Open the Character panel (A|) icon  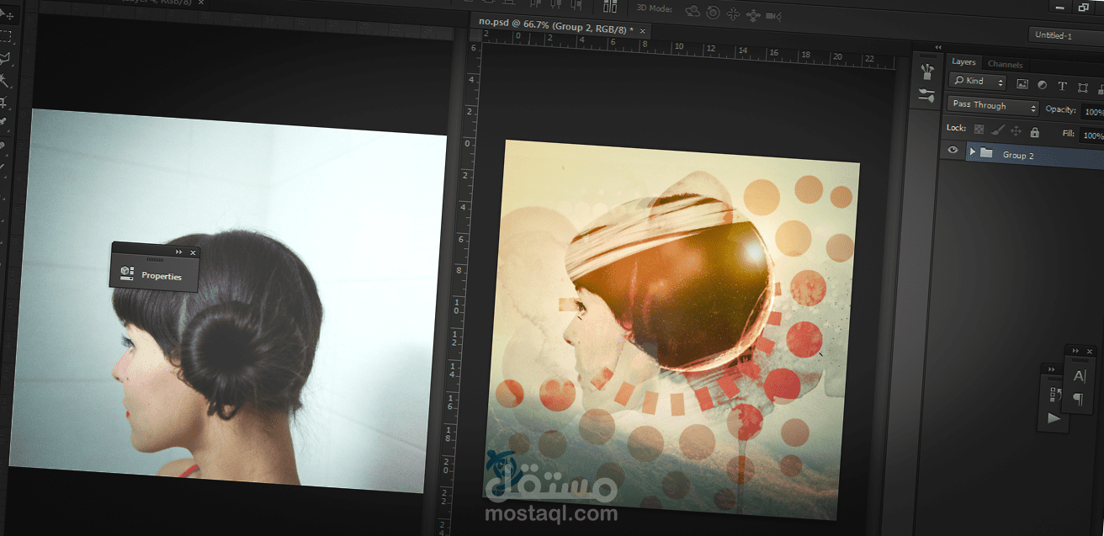(x=1080, y=376)
